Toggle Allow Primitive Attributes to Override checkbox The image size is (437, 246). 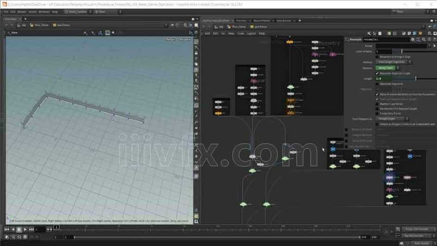[377, 95]
